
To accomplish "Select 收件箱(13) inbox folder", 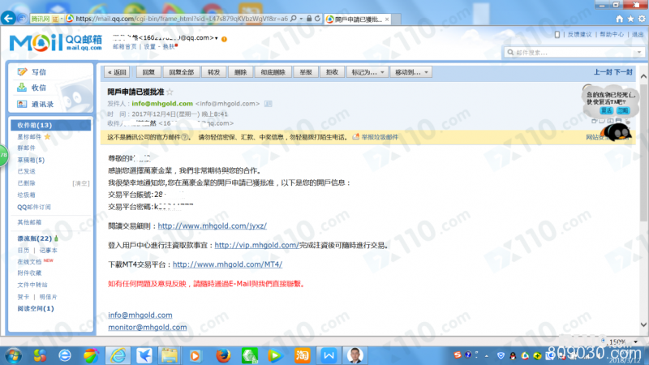I will 34,126.
